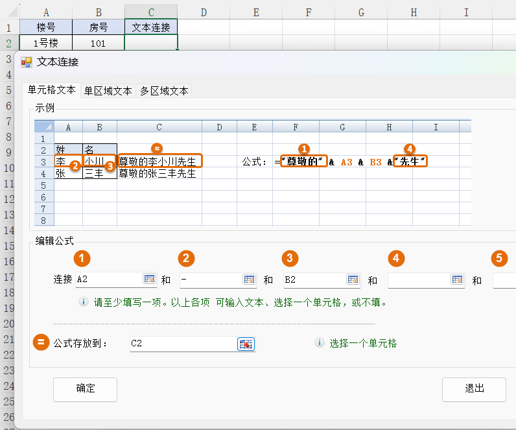The height and width of the screenshot is (430, 516).
Task: Click info icon beside 请至少填写一项 hint
Action: pyautogui.click(x=84, y=302)
